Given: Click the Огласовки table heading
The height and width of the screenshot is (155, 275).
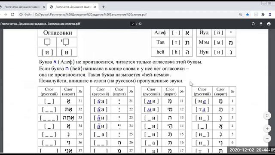Looking at the screenshot, I should coord(58,33).
